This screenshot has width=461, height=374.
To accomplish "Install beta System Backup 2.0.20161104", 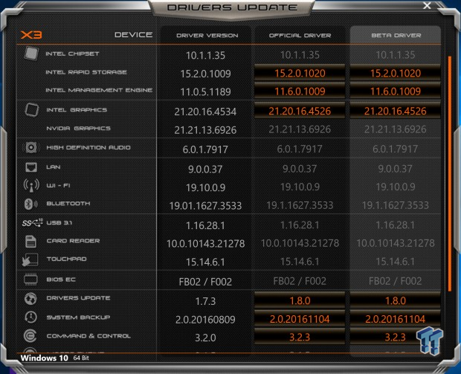I will pos(395,319).
